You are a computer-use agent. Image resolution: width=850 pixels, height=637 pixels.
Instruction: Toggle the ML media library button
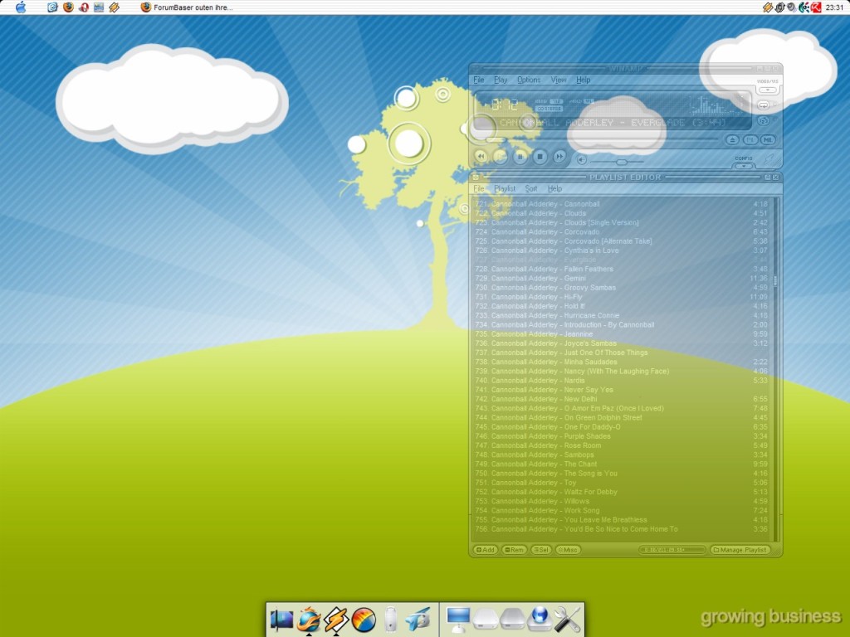(x=768, y=139)
